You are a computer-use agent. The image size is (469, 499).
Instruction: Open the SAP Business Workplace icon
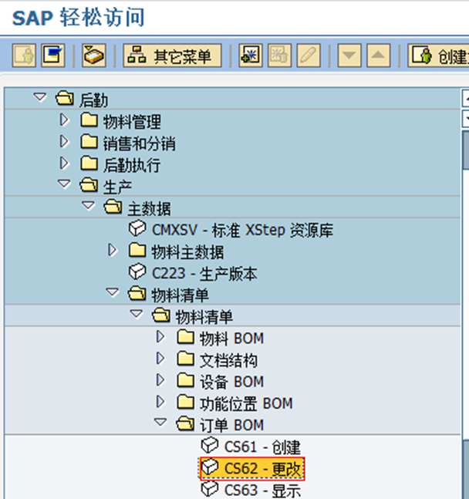[x=94, y=56]
